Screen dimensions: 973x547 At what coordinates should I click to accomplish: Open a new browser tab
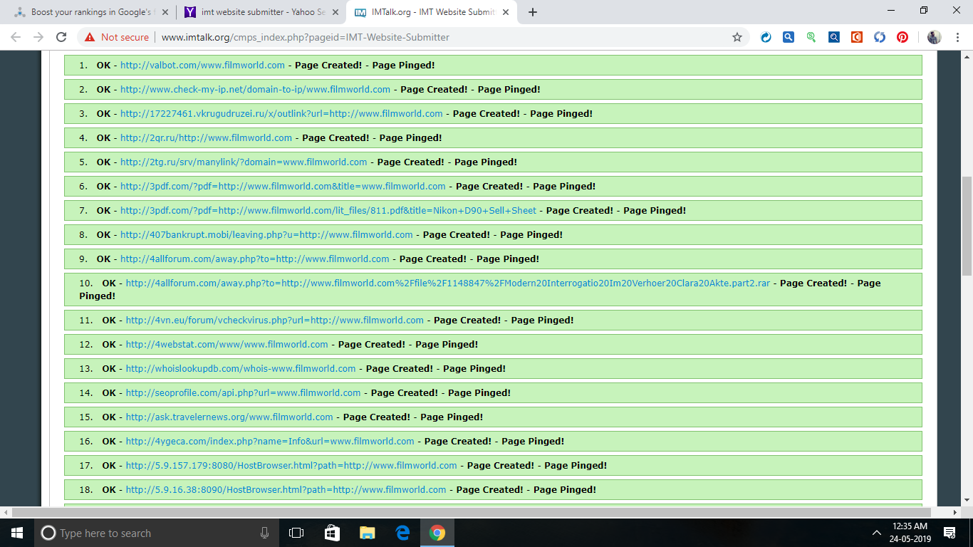pos(533,12)
